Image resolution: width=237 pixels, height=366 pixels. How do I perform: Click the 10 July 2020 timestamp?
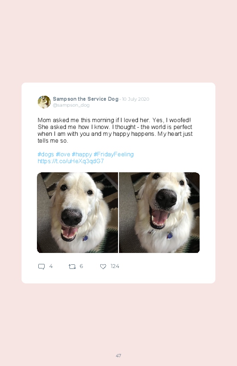click(x=135, y=99)
